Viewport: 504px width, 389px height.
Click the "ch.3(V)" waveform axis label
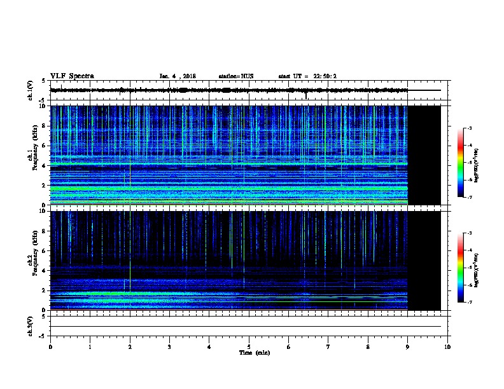click(31, 326)
